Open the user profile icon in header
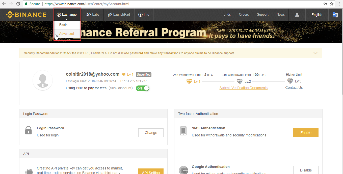Image resolution: width=343 pixels, height=174 pixels. [297, 15]
